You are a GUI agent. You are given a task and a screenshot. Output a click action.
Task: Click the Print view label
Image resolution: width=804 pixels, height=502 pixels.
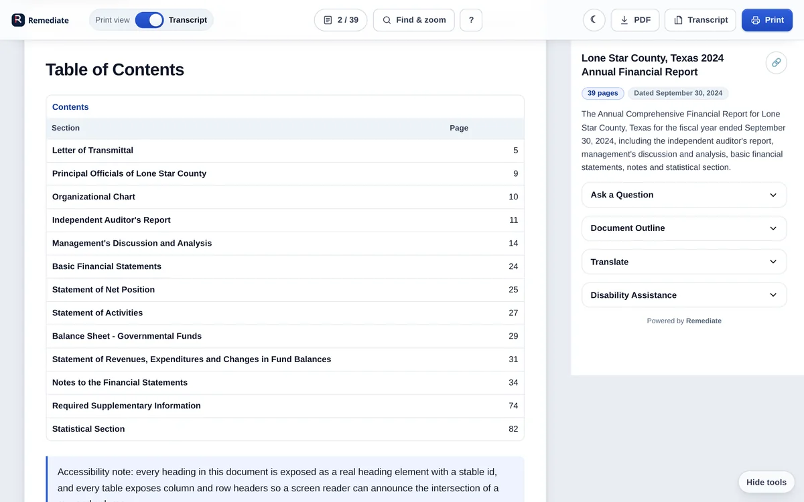[113, 20]
